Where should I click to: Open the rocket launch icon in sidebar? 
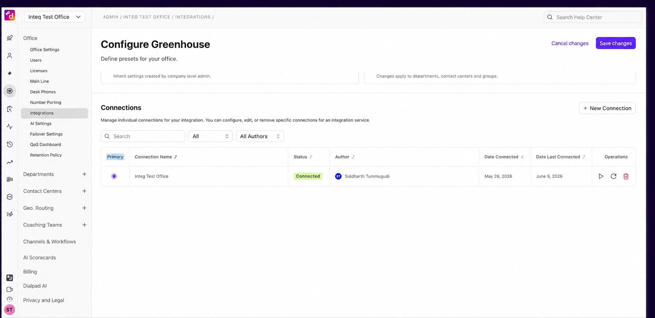pyautogui.click(x=10, y=38)
